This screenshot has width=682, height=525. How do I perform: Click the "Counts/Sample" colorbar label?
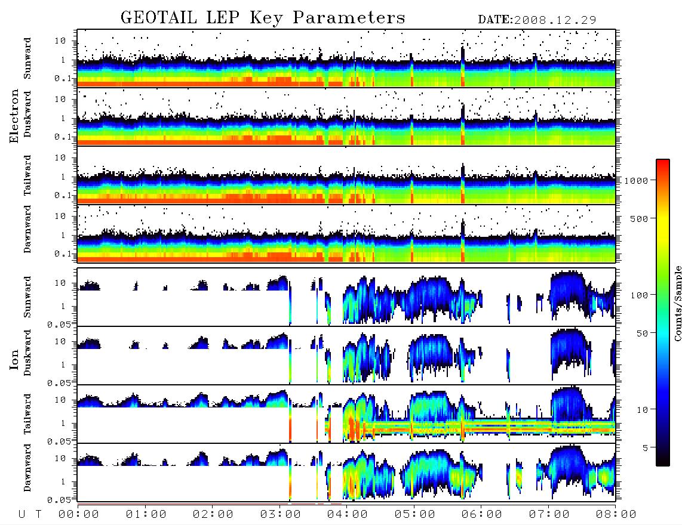tap(677, 303)
